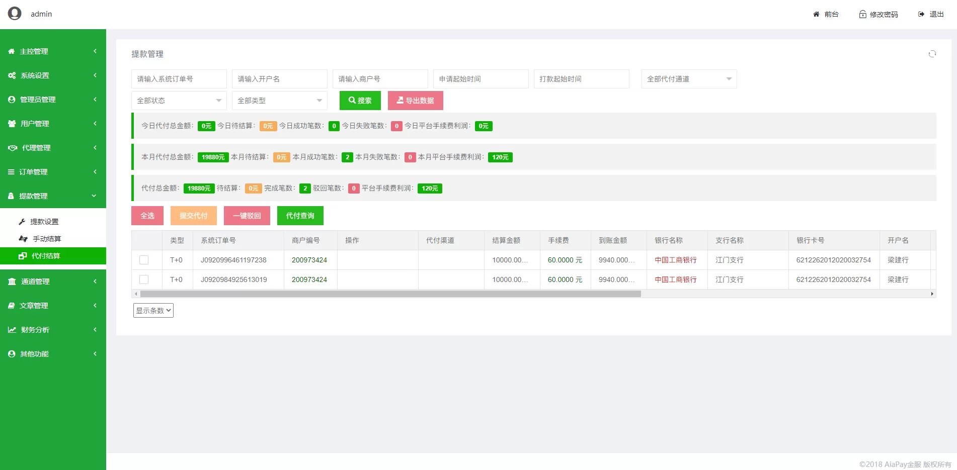The width and height of the screenshot is (957, 470).
Task: Click the chart icon for 财务分析
Action: pos(12,330)
